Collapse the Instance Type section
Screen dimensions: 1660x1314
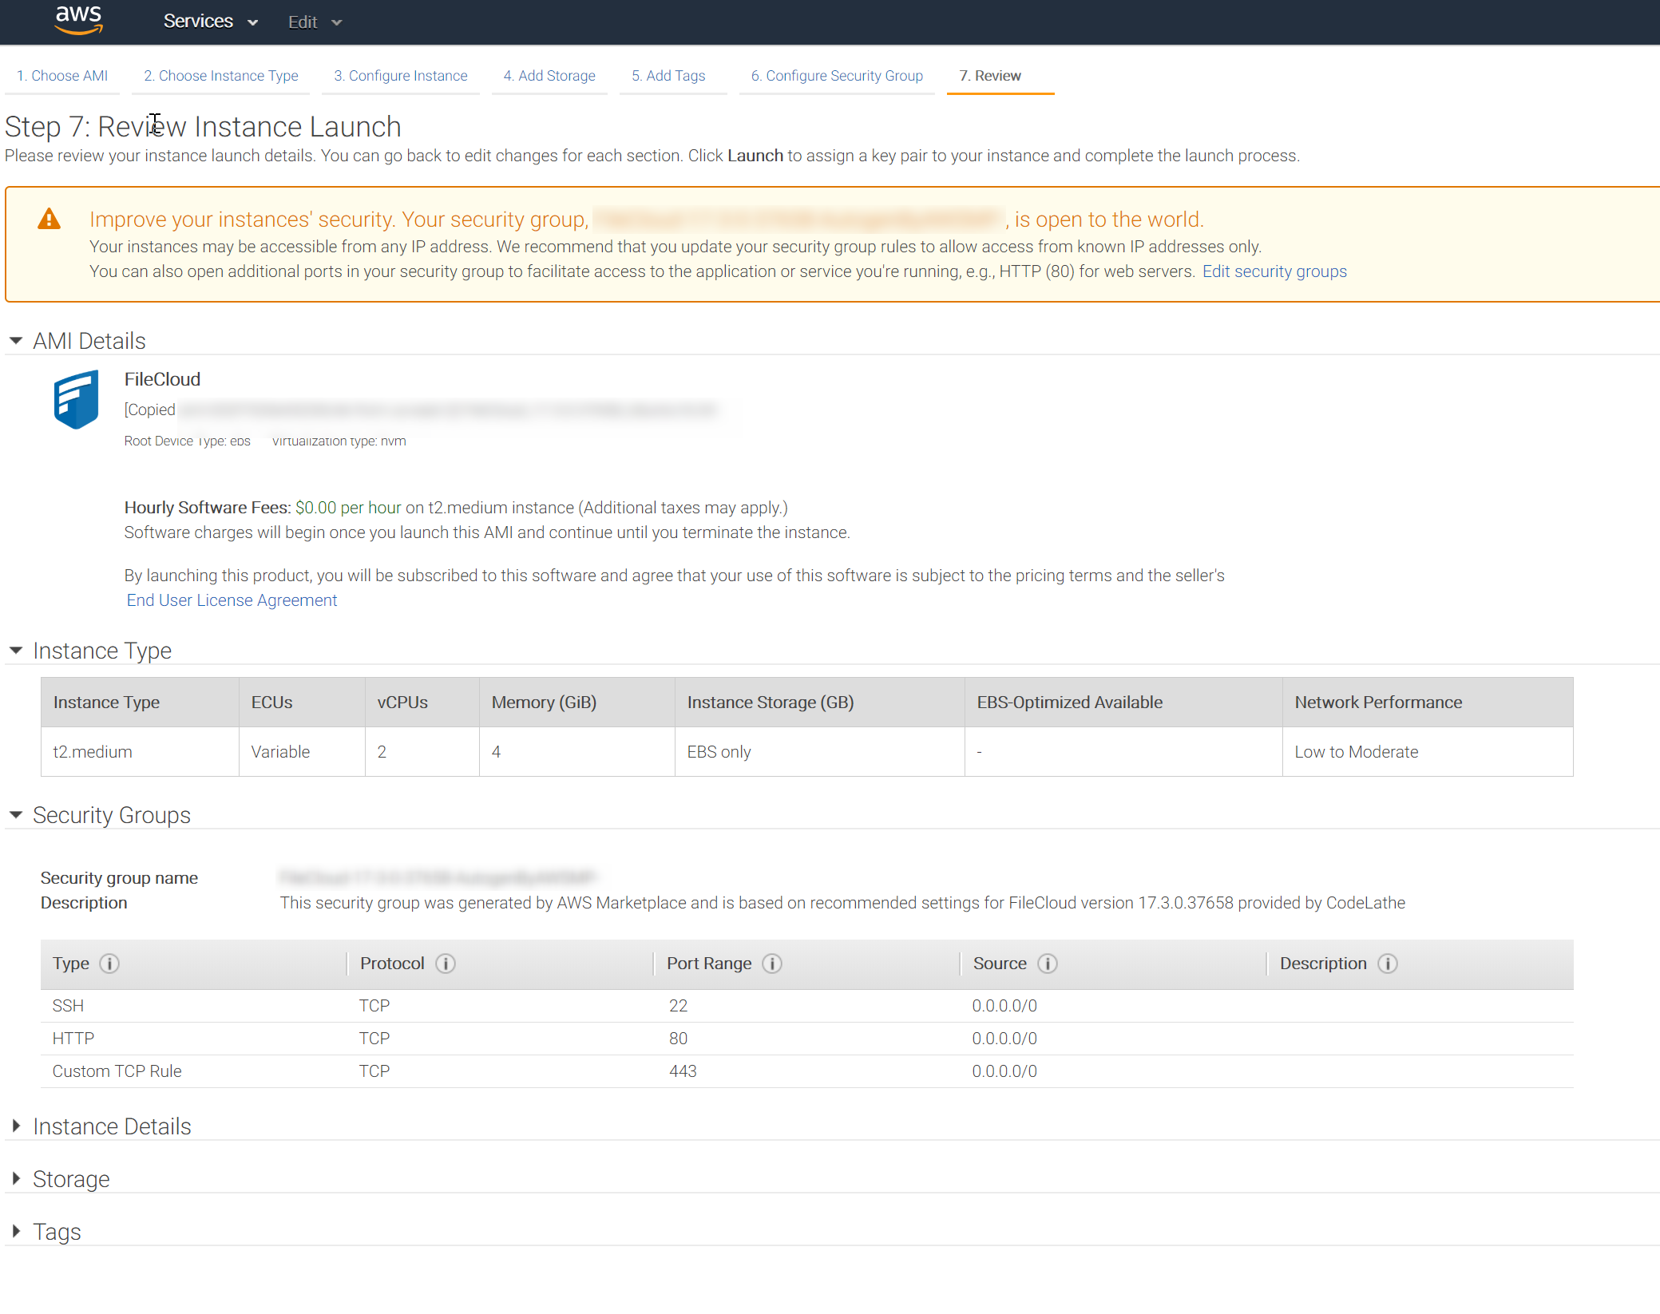pyautogui.click(x=16, y=651)
